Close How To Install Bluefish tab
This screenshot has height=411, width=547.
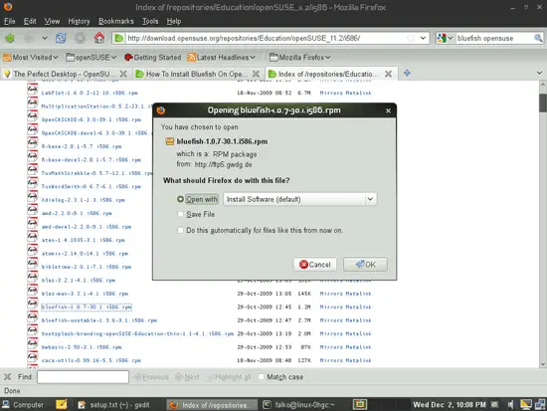pyautogui.click(x=256, y=74)
